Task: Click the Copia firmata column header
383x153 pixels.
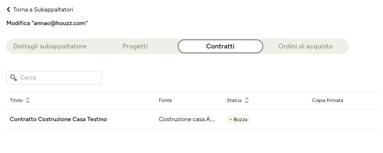Action: [x=327, y=100]
